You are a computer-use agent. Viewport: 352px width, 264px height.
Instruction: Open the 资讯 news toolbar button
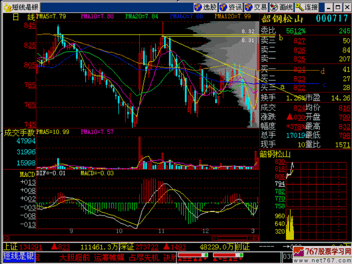click(x=231, y=7)
